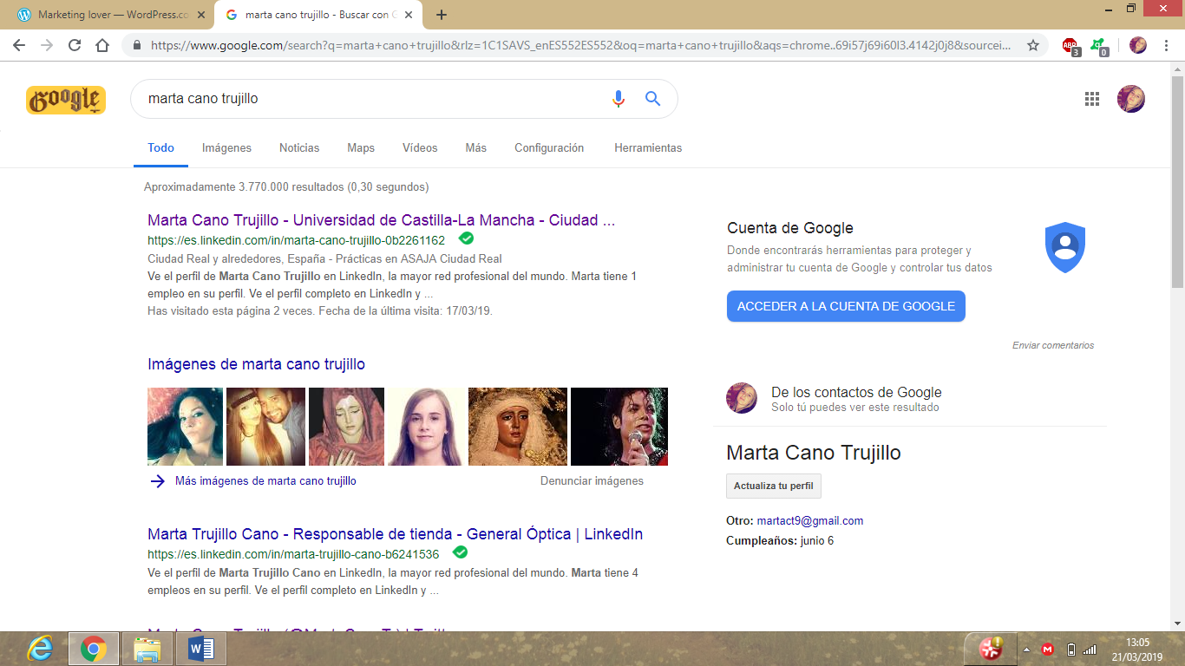Open Más imágenes de marta cano trujillo link
Image resolution: width=1185 pixels, height=666 pixels.
[265, 480]
